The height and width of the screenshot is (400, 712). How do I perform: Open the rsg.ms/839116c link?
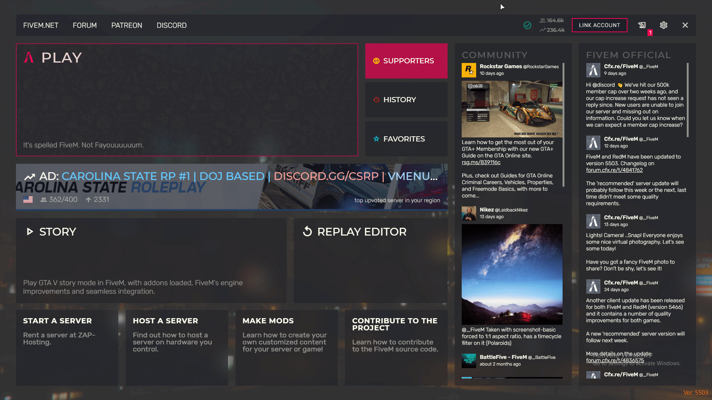(x=481, y=162)
